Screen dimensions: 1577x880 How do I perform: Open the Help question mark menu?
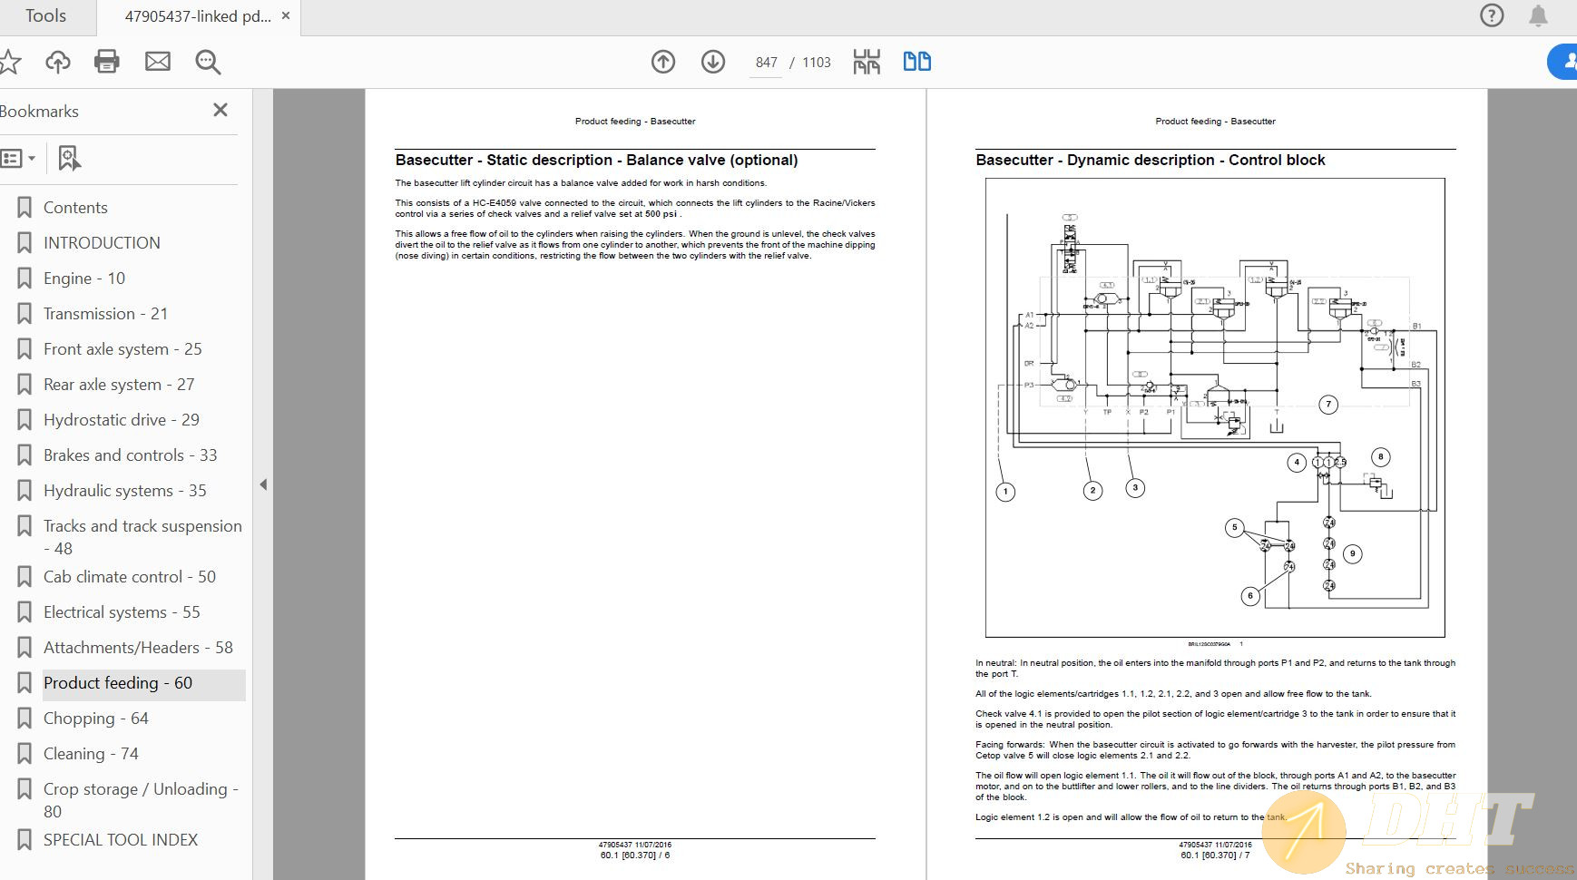coord(1491,15)
